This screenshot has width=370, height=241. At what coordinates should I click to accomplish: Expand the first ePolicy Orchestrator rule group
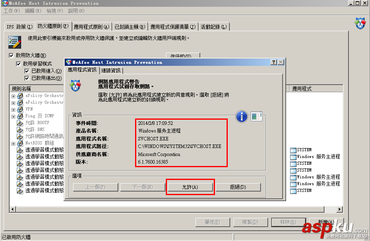tap(13, 96)
